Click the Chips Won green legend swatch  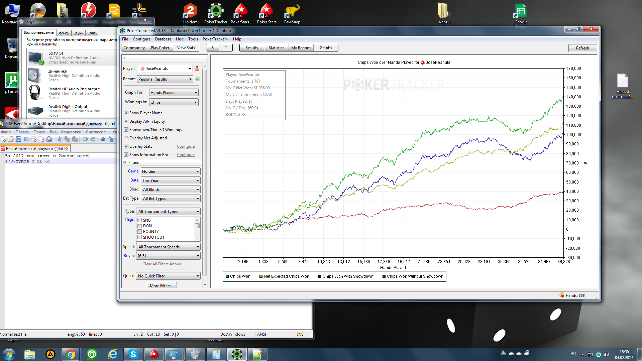point(227,276)
